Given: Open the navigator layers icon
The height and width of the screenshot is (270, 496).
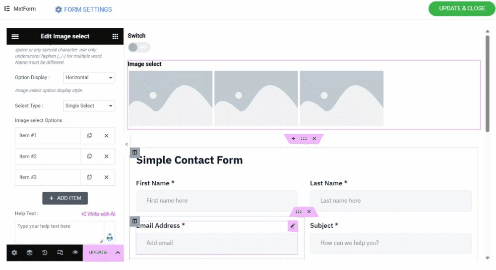Looking at the screenshot, I should [x=29, y=253].
